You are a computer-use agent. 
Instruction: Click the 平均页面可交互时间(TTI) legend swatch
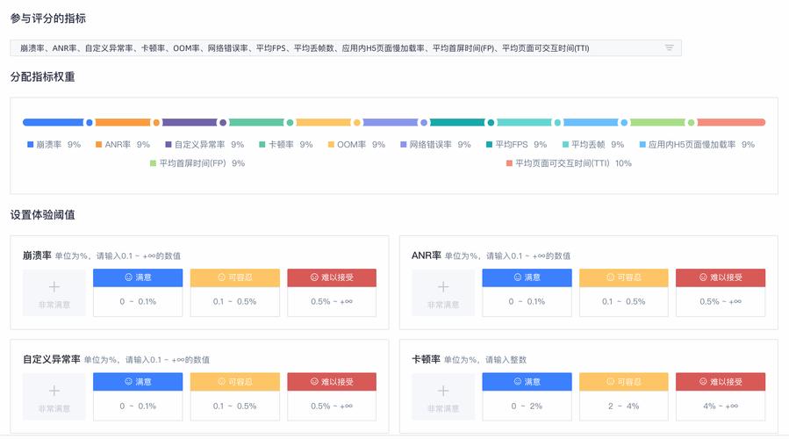point(509,163)
